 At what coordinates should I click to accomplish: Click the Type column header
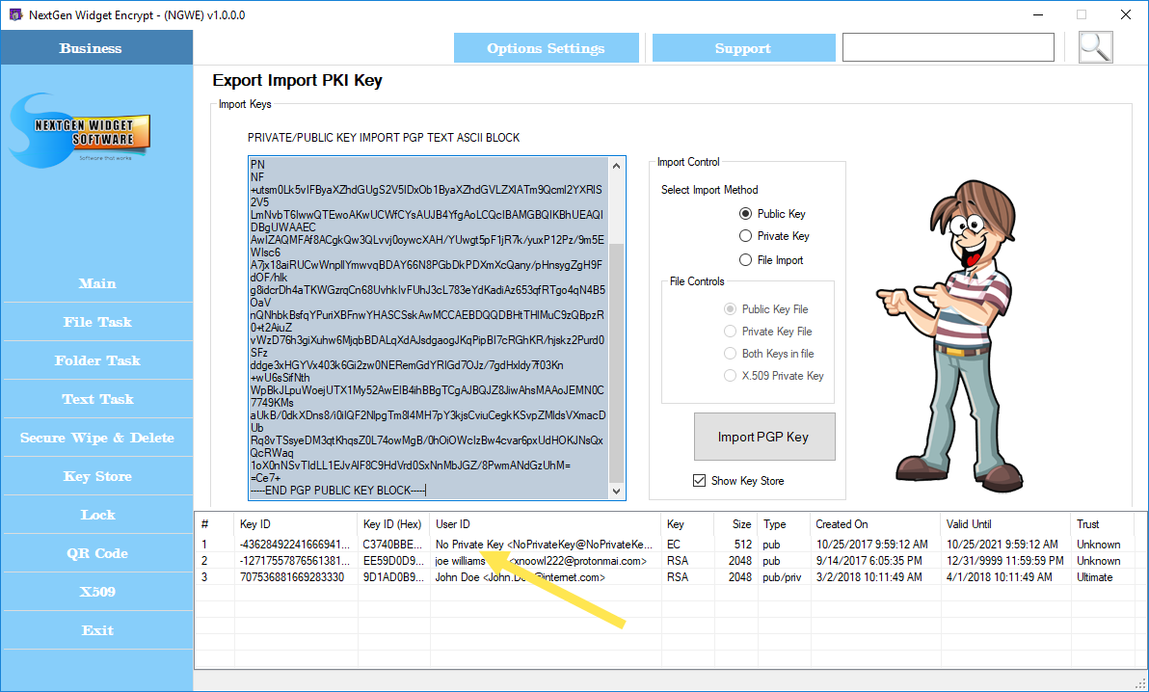coord(784,524)
